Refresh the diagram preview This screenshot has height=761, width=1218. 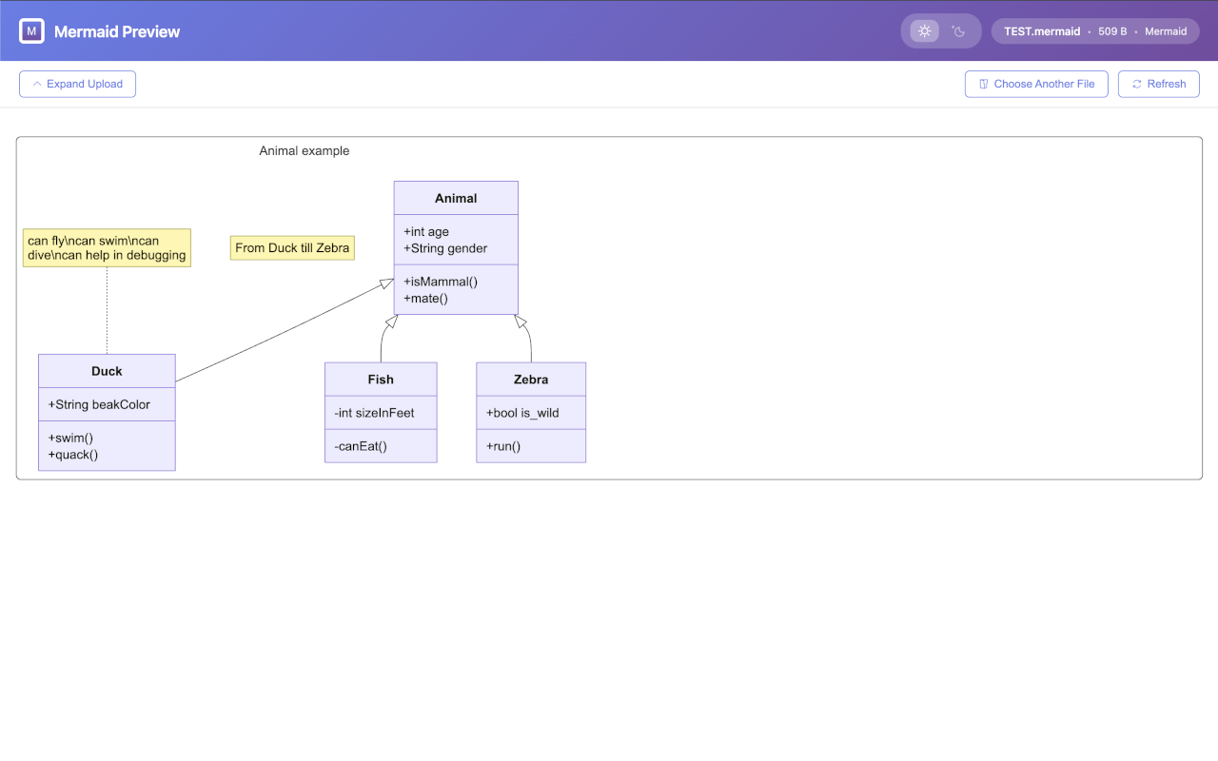[x=1158, y=84]
